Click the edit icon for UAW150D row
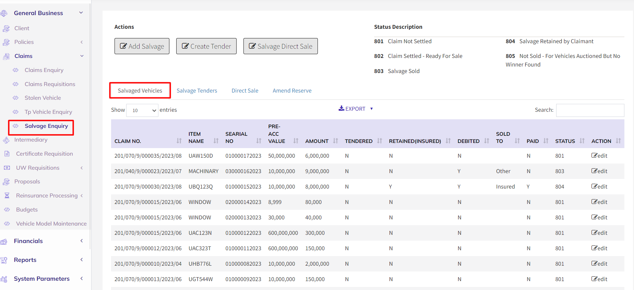The image size is (634, 290). click(595, 156)
